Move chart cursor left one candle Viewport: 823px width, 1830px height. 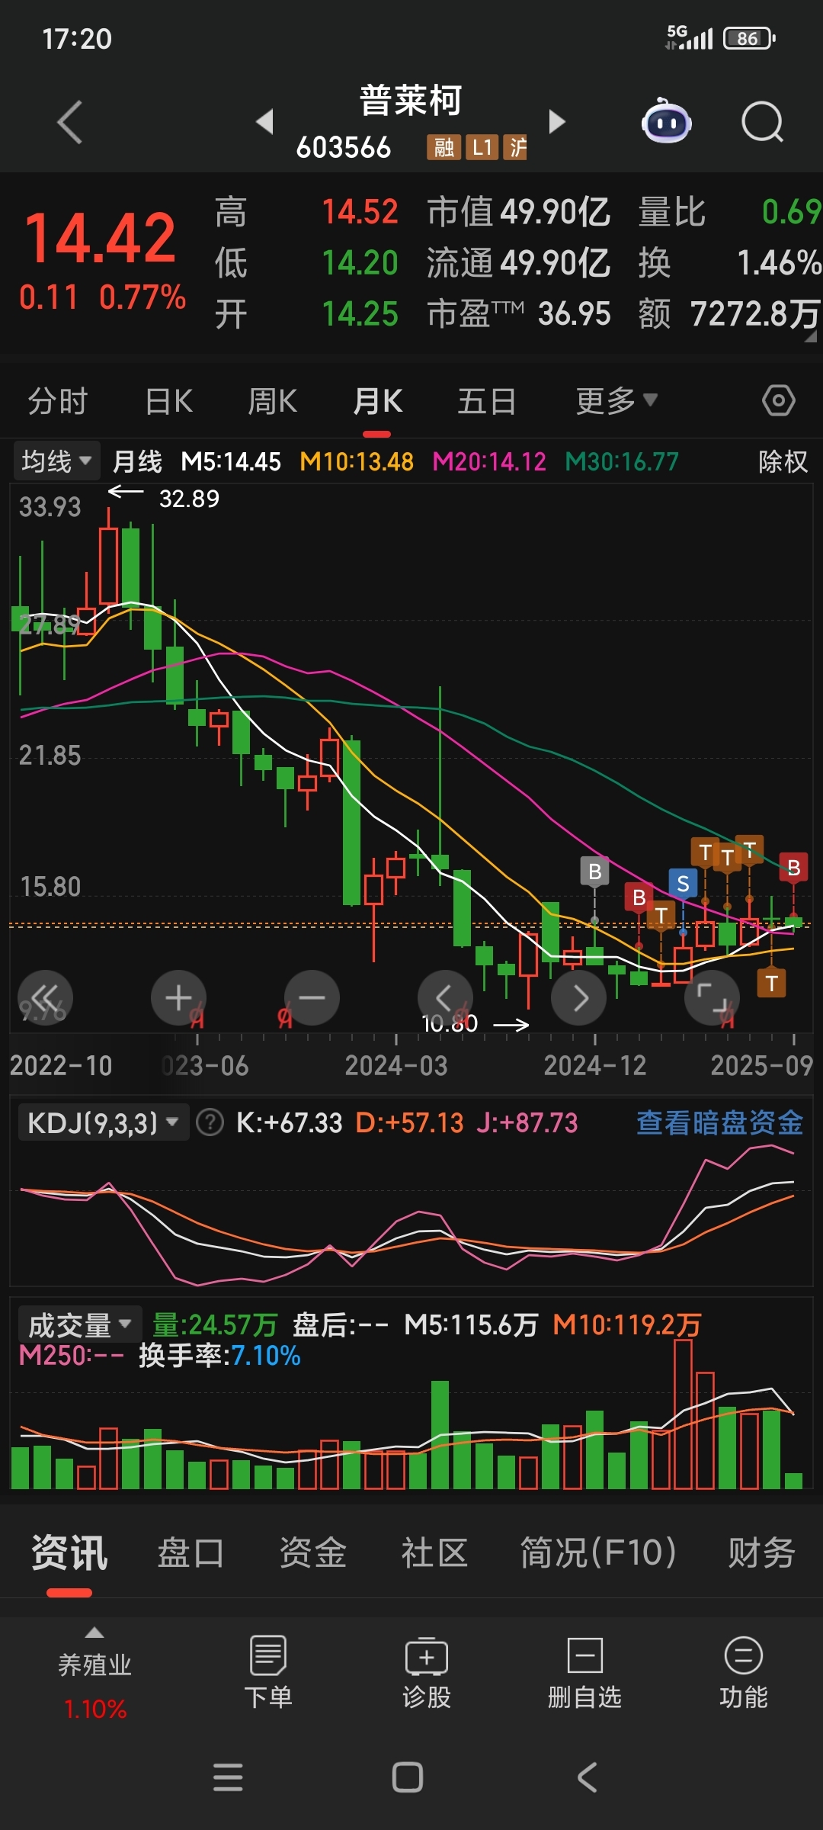pyautogui.click(x=445, y=997)
